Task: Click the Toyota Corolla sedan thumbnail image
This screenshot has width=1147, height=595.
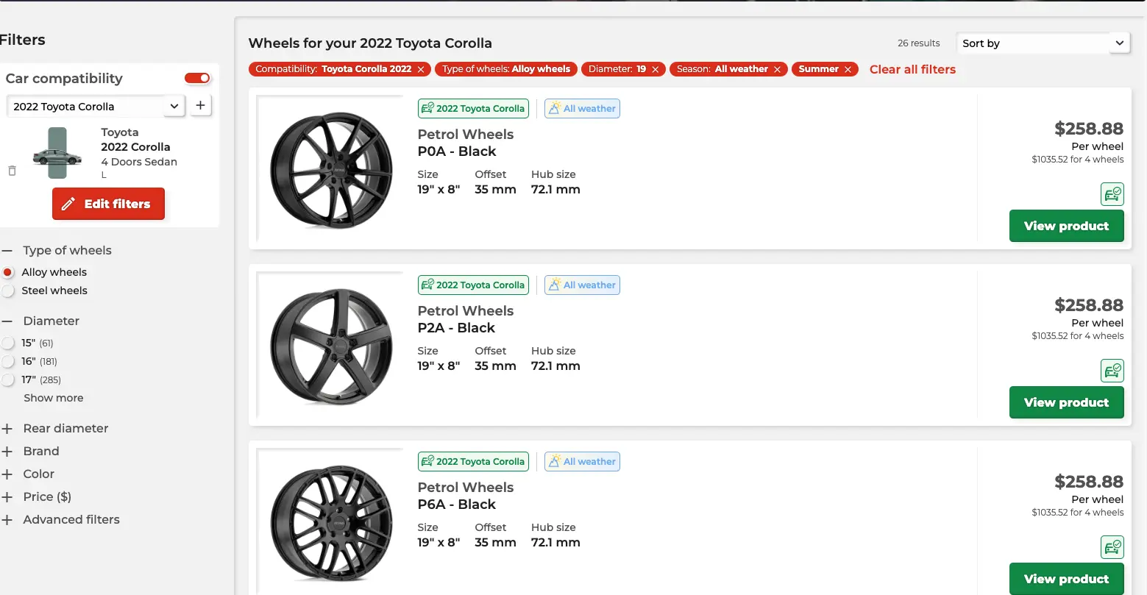Action: pos(57,154)
